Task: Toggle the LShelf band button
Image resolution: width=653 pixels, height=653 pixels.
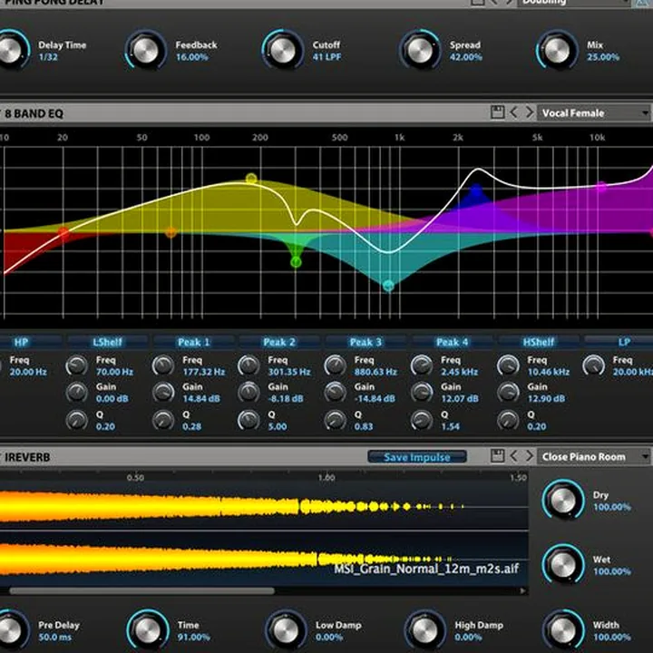Action: point(107,342)
